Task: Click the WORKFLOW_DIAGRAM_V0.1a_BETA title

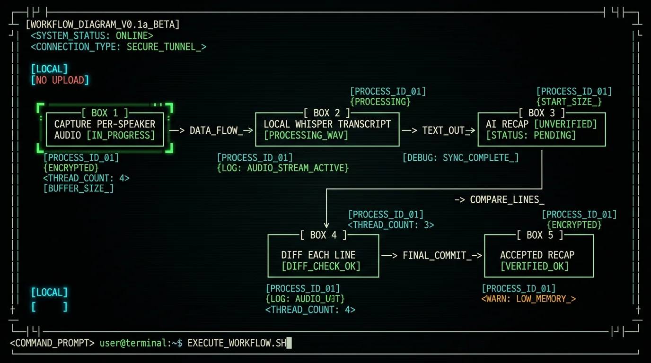Action: pos(103,25)
